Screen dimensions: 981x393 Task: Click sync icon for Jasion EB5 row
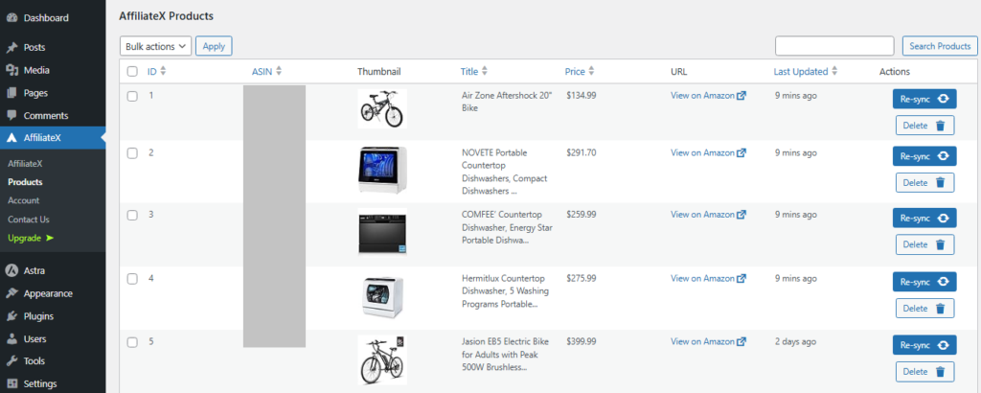(944, 345)
